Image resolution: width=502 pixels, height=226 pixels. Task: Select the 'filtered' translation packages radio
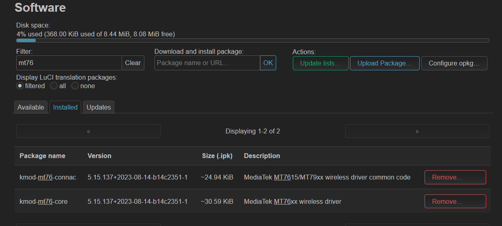coord(20,86)
